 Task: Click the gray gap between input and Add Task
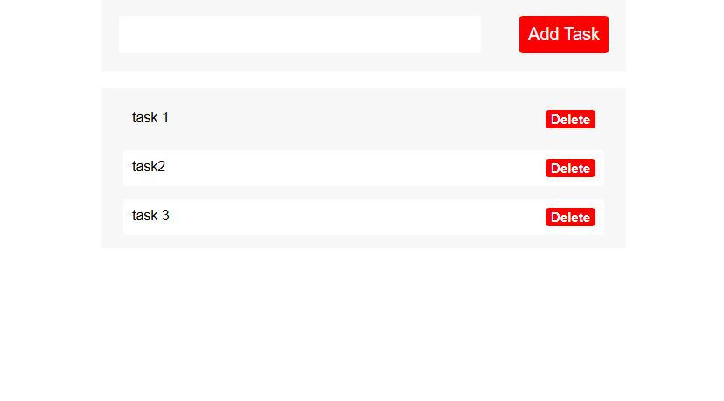tap(500, 35)
